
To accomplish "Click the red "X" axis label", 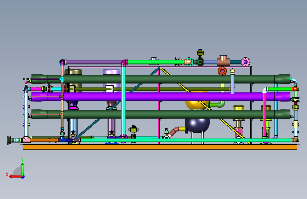I will pyautogui.click(x=7, y=175).
